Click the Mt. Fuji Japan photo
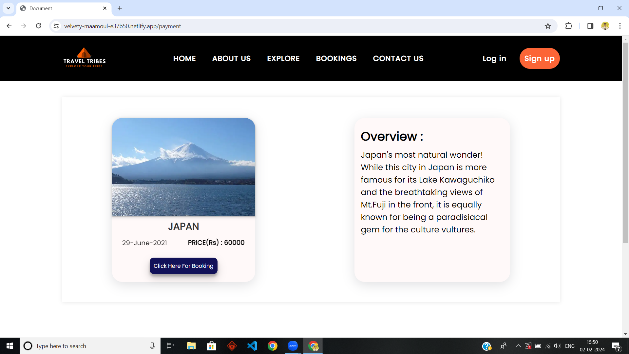 pos(183,167)
